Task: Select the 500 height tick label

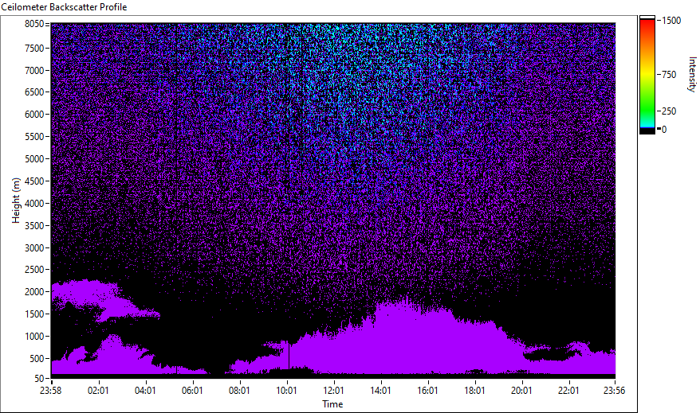Action: [x=37, y=359]
